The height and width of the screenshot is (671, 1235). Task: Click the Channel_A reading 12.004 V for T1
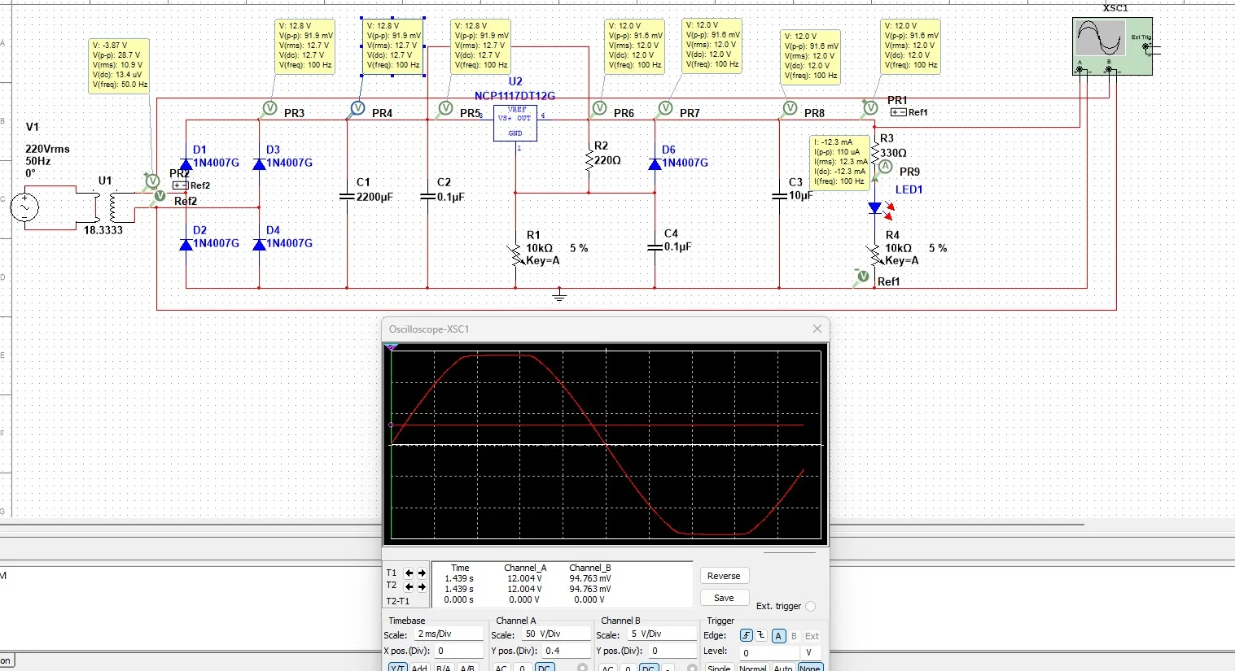tap(525, 579)
